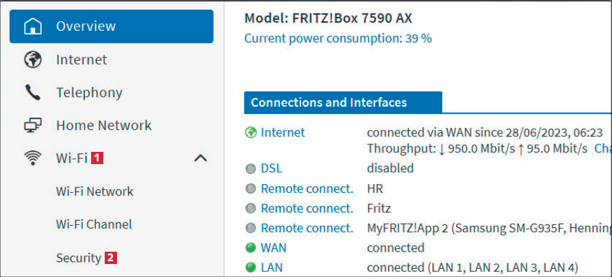Click the green status dot beside LAN
The width and height of the screenshot is (612, 277).
(251, 267)
